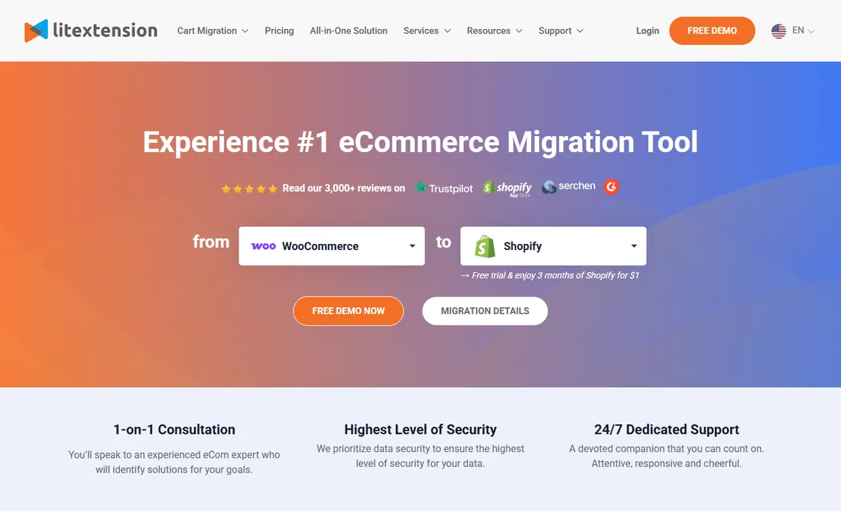The height and width of the screenshot is (526, 841).
Task: Click the 'Experience #1 eCommerce Migration Tool' headline
Action: point(420,142)
